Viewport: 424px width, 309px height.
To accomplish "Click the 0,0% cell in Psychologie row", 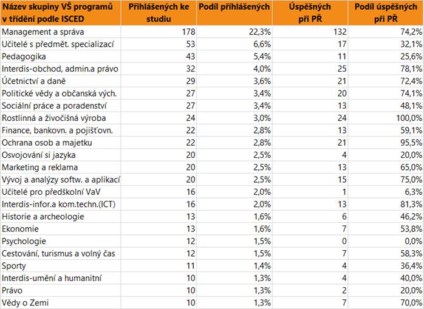I will tap(411, 241).
